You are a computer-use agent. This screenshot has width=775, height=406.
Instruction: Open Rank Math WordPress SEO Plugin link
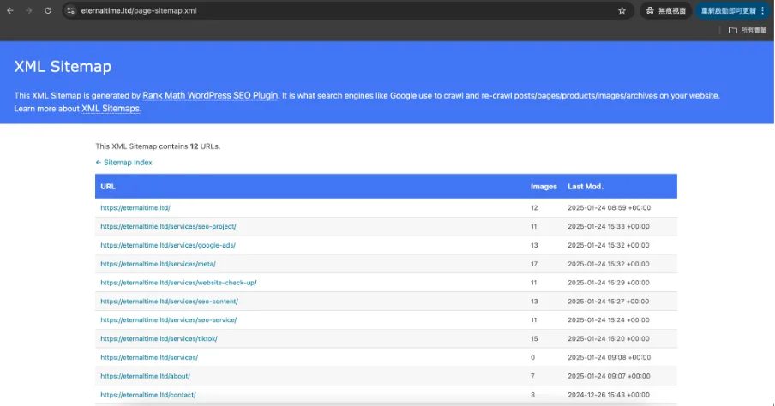[210, 95]
